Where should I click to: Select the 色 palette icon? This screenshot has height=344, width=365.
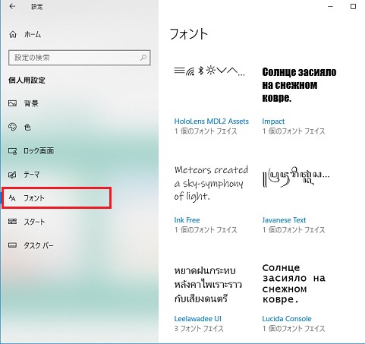pos(12,127)
